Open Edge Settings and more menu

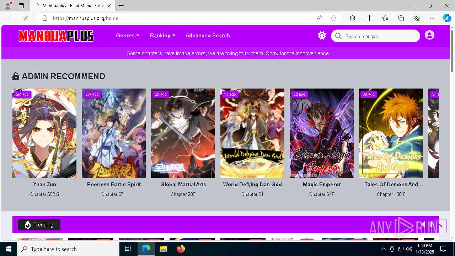(432, 18)
